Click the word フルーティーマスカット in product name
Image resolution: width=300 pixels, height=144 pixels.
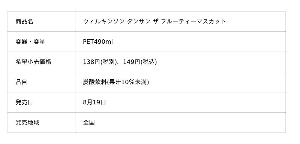pyautogui.click(x=193, y=21)
